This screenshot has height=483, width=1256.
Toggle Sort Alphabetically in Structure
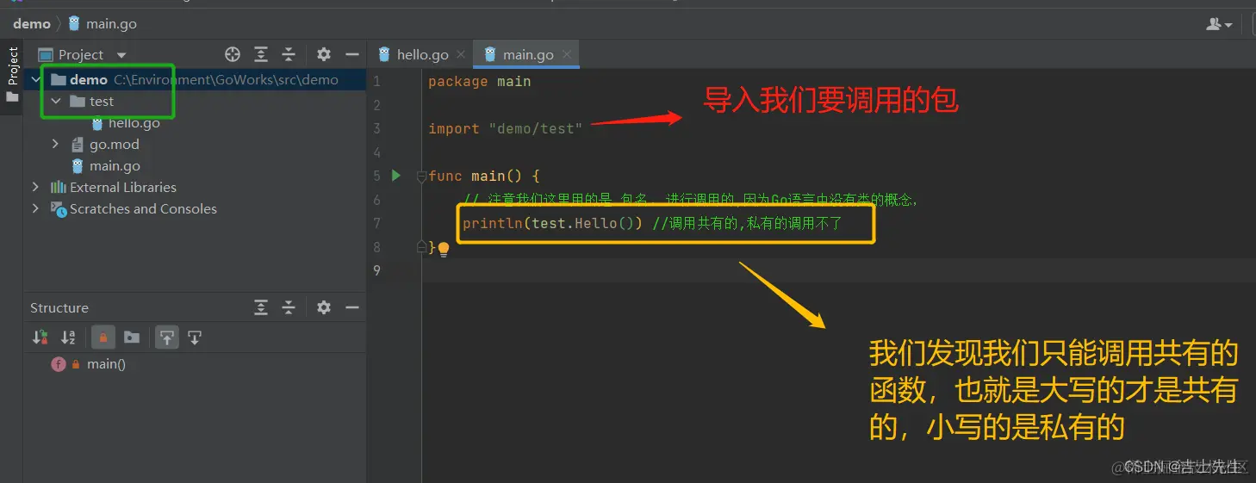click(x=68, y=337)
